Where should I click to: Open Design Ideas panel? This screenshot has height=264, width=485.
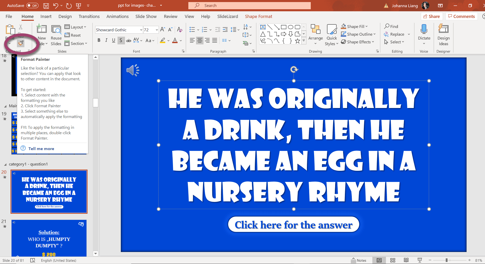coord(443,34)
